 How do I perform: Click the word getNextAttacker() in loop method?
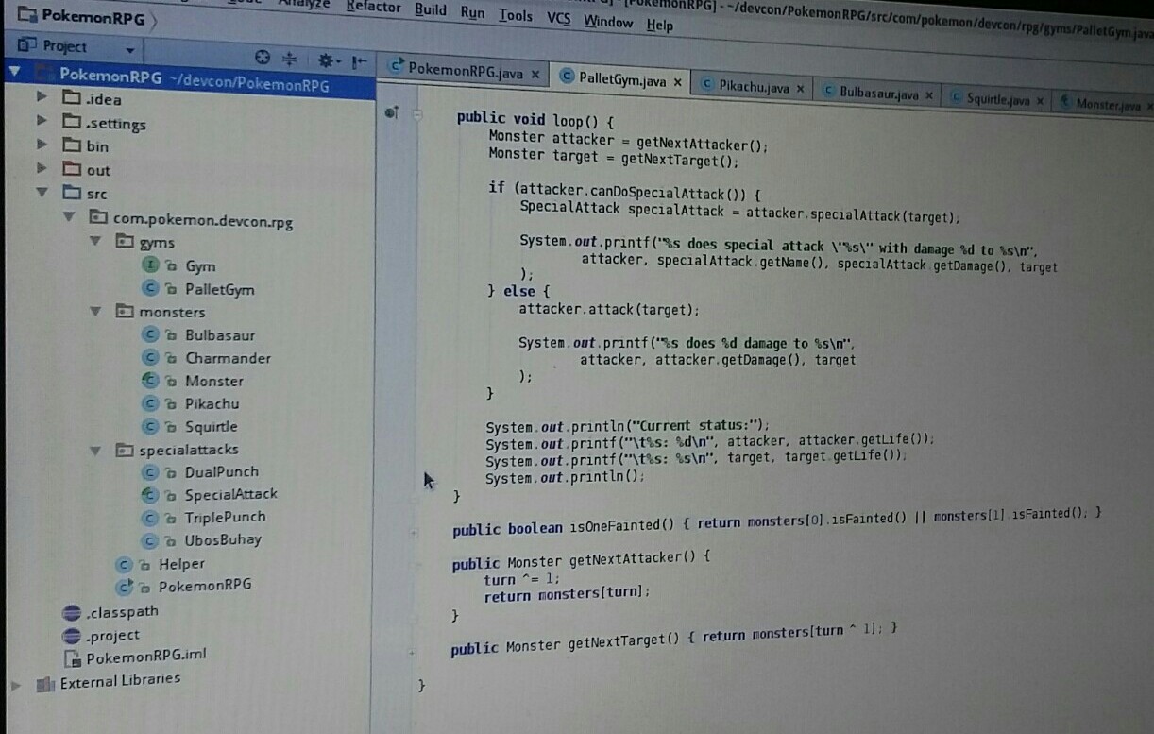702,144
